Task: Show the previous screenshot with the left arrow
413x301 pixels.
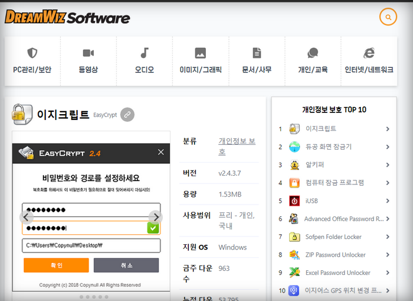Action: pyautogui.click(x=27, y=217)
